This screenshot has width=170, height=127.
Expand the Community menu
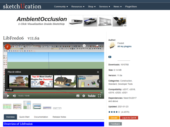coord(61,6)
